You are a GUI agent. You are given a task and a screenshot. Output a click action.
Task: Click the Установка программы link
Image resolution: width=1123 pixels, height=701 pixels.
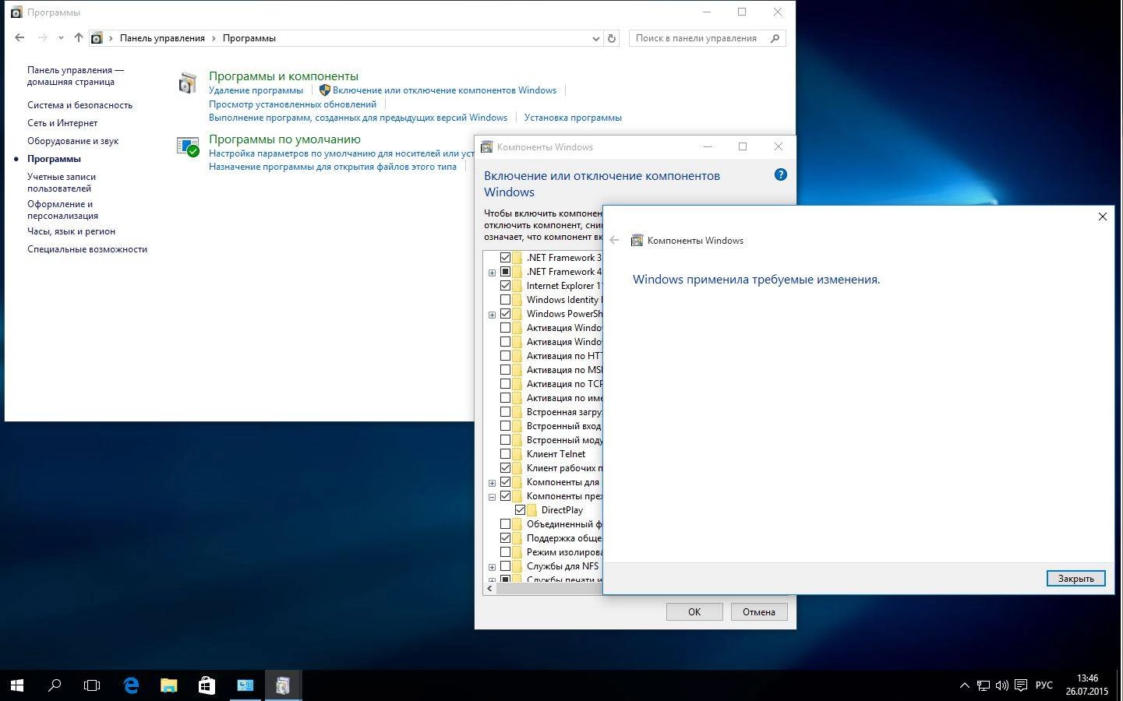573,118
